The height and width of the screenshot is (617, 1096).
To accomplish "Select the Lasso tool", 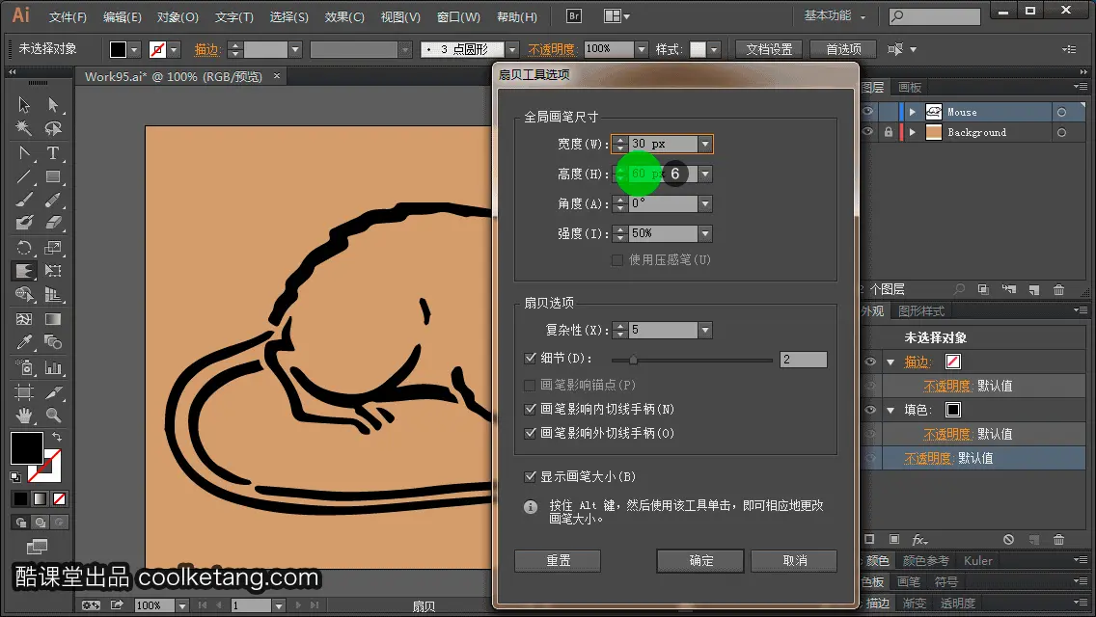I will coord(53,128).
